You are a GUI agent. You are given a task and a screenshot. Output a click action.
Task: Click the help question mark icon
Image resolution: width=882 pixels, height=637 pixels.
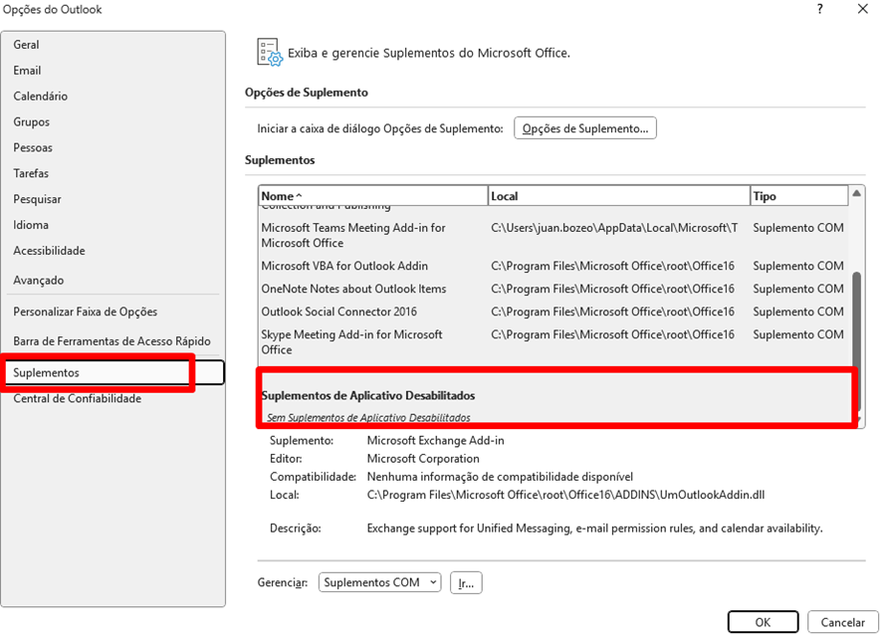point(819,9)
